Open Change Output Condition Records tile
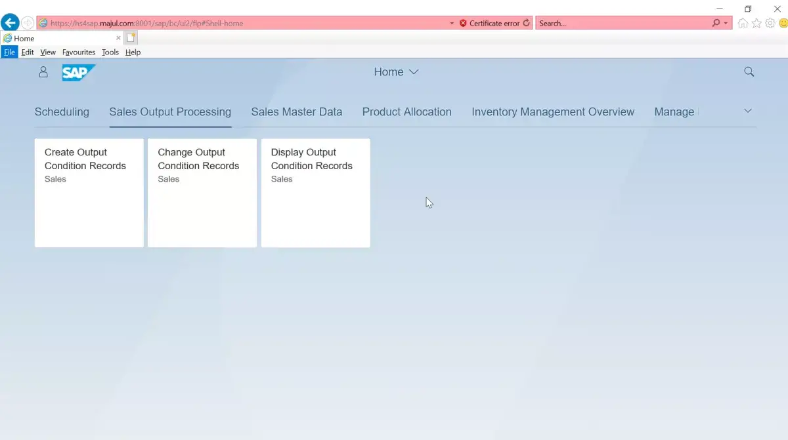This screenshot has height=440, width=788. [x=202, y=193]
